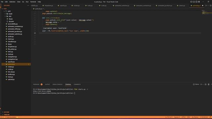Switch to charts.py editor tab
Screen dimensions: 212x119
(182, 6)
